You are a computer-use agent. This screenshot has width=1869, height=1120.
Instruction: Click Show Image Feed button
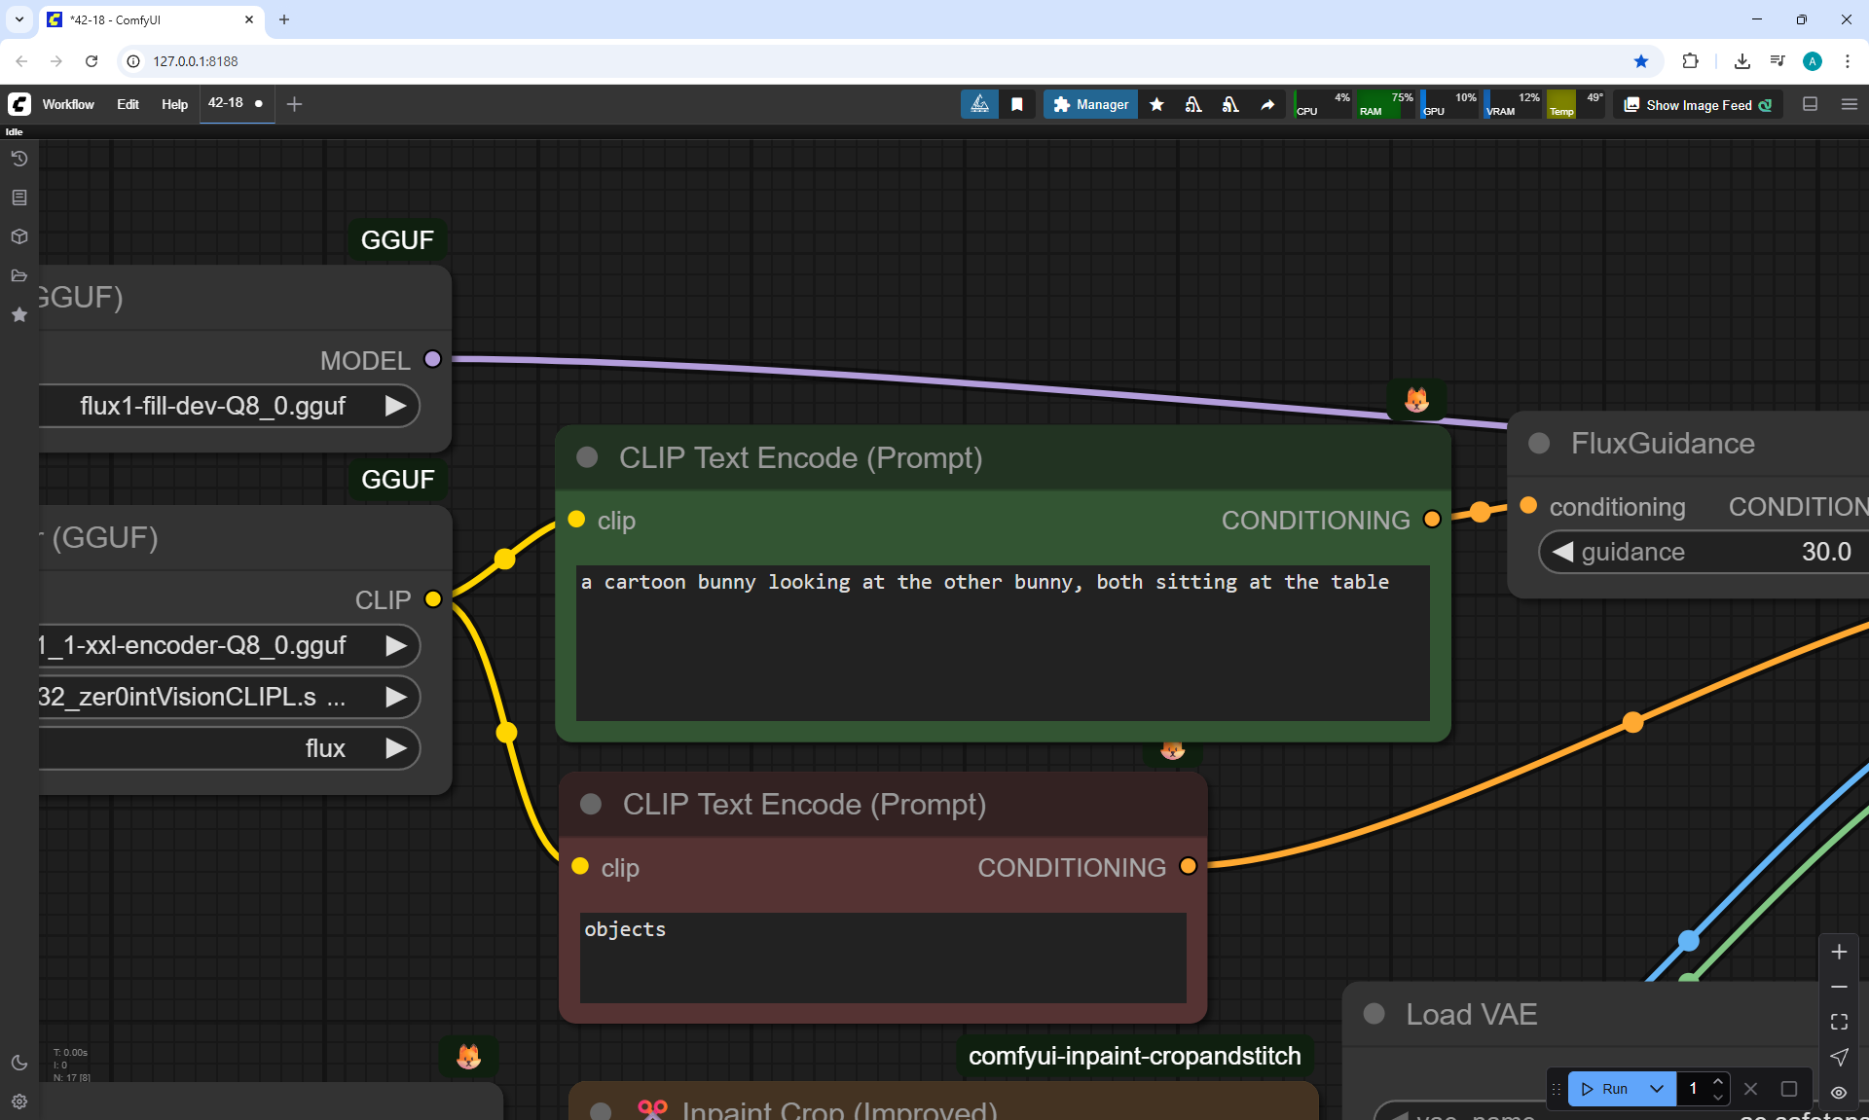1699,105
